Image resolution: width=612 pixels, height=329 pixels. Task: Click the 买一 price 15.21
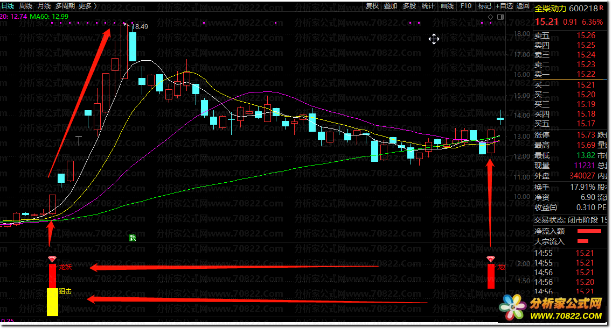pyautogui.click(x=586, y=85)
